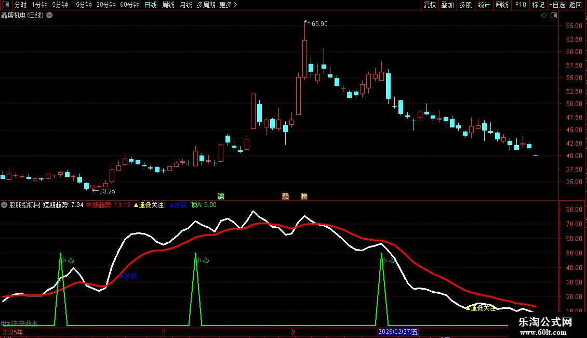Click the green 减 event marker
587x338 pixels.
(x=221, y=196)
